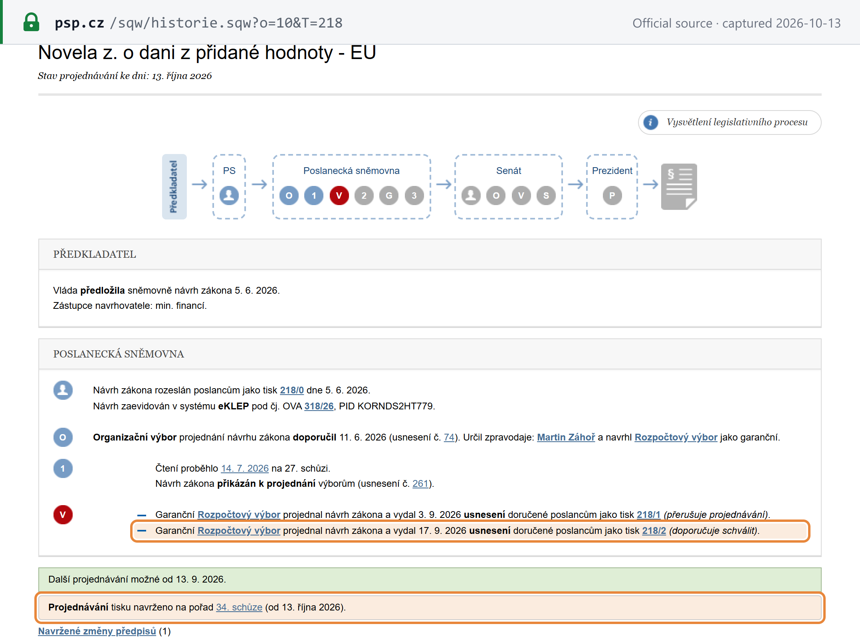Click the Senát S stage circle
This screenshot has width=860, height=640.
point(546,196)
